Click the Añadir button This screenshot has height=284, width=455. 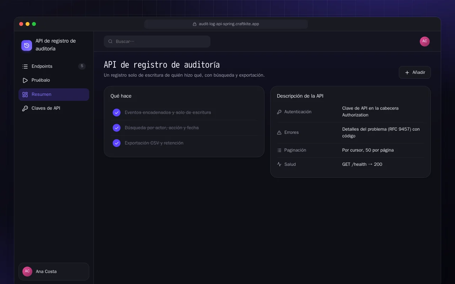point(415,72)
